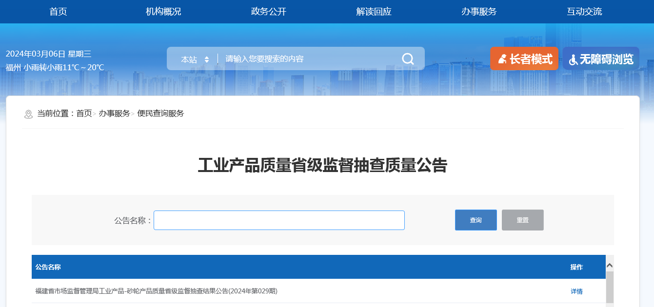
Task: Click the site search box placeholder field
Action: (307, 59)
